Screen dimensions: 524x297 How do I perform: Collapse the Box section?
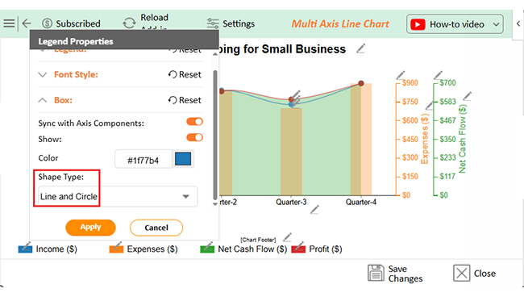[43, 100]
